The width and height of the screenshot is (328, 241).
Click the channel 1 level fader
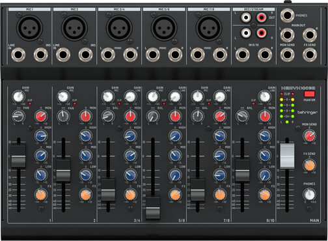tap(18, 156)
